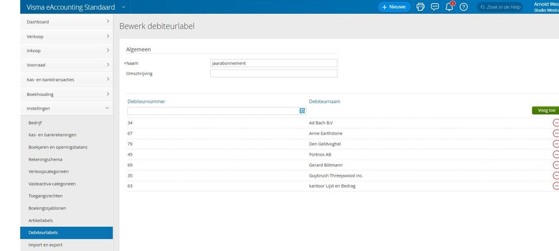The image size is (559, 251).
Task: Collapse the Instellingen menu section
Action: point(67,109)
